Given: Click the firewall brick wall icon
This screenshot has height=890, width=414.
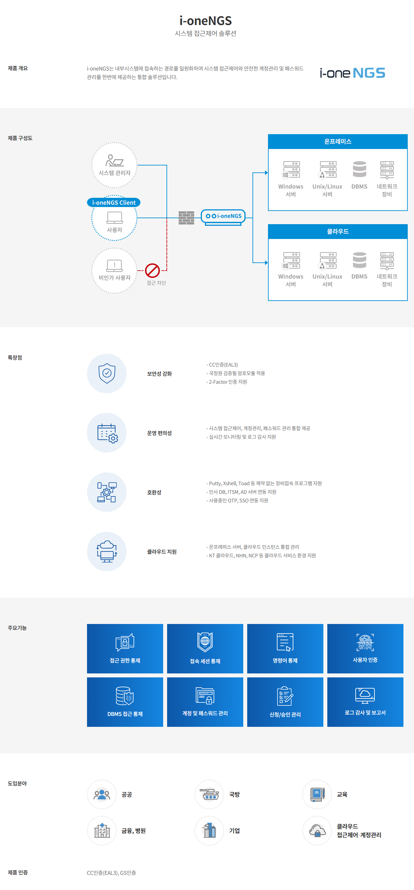Looking at the screenshot, I should [186, 218].
